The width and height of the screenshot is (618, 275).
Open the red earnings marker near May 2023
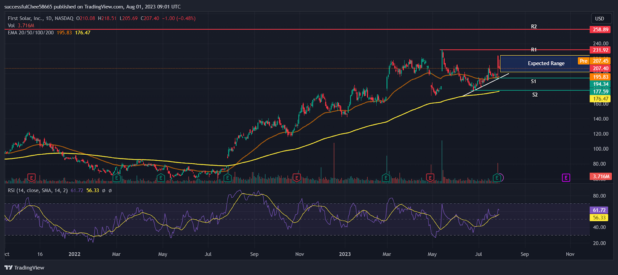[x=430, y=178]
